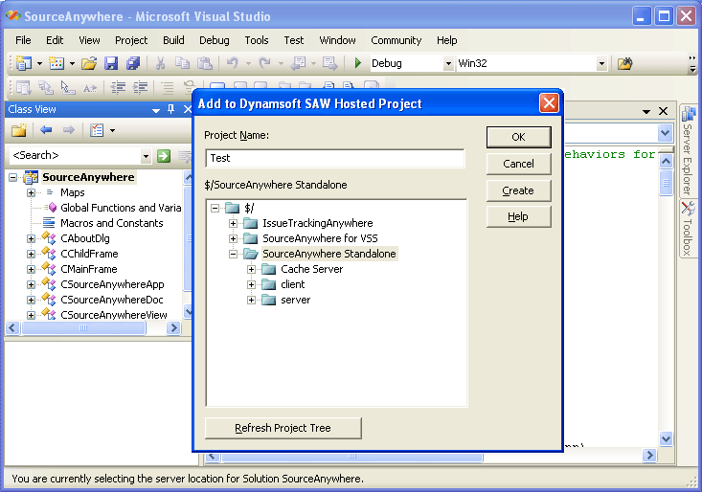The height and width of the screenshot is (492, 702).
Task: Collapse the SourceAnywhere Standalone folder
Action: point(234,254)
